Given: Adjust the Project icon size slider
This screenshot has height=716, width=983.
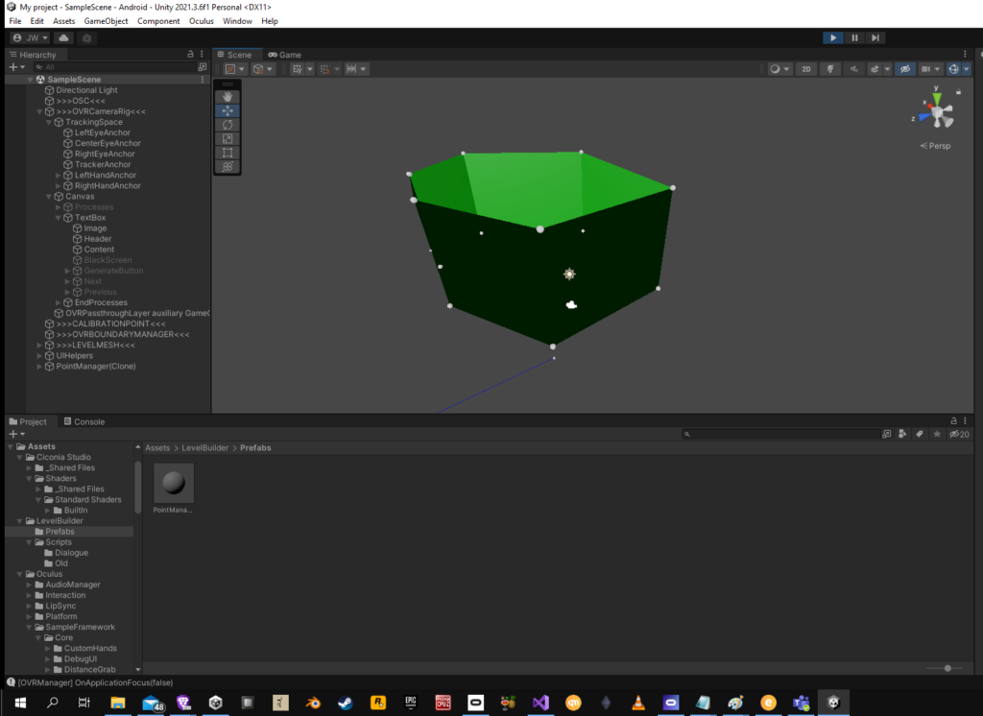Looking at the screenshot, I should tap(947, 668).
